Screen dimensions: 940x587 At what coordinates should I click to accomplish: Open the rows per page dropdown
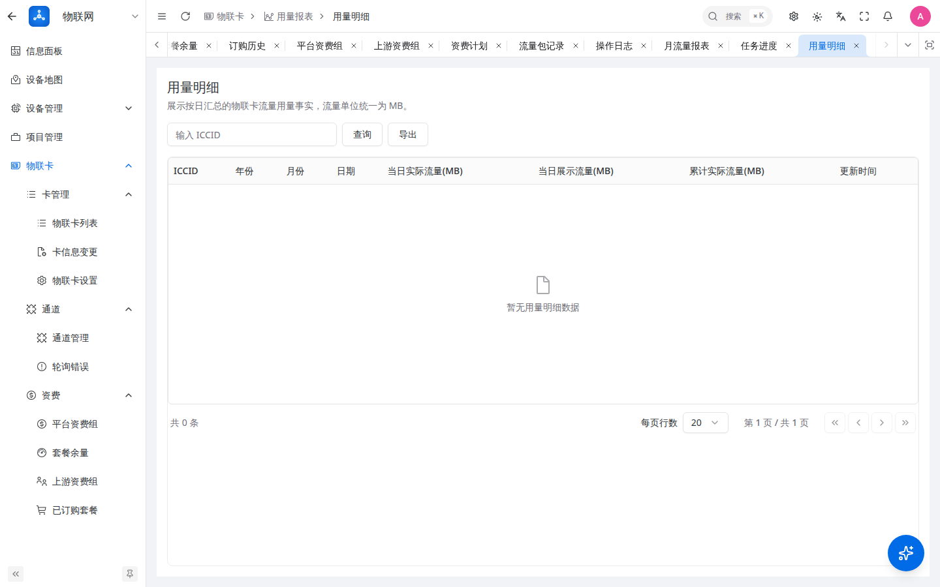pyautogui.click(x=706, y=423)
